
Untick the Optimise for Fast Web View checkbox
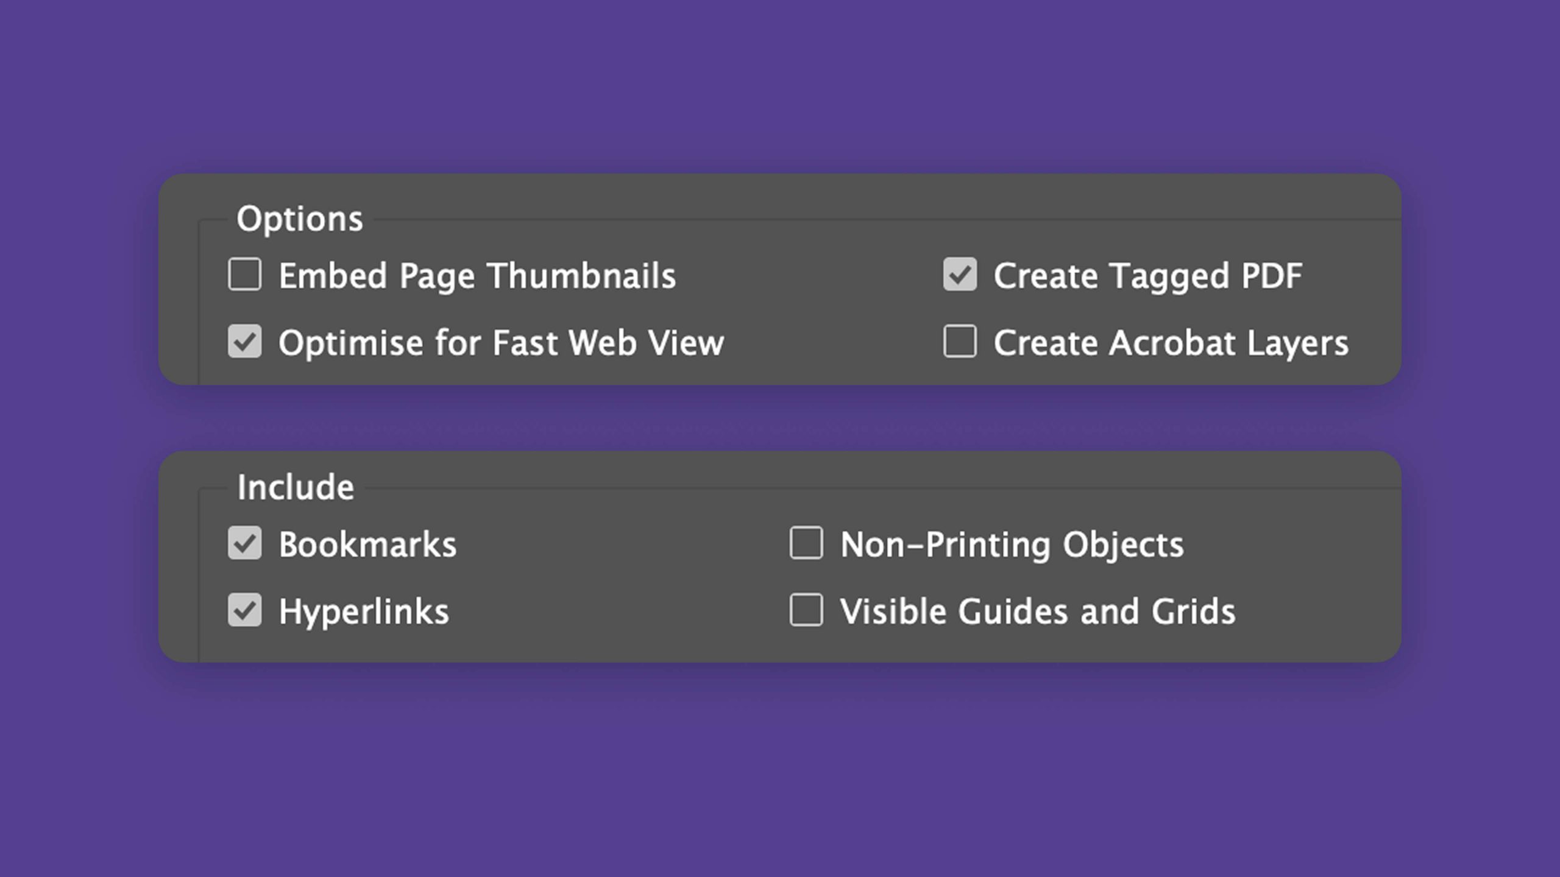click(x=245, y=342)
